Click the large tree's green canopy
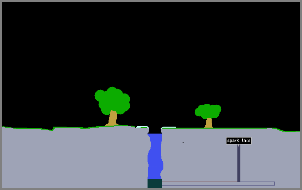Image resolution: width=302 pixels, height=190 pixels. (x=113, y=100)
